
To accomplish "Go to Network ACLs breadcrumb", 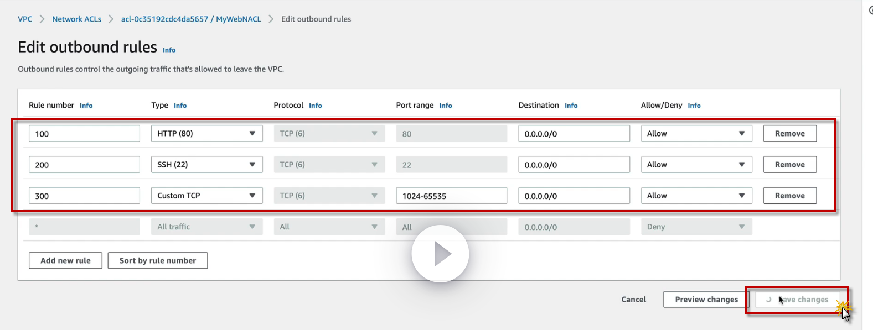I will [x=76, y=19].
